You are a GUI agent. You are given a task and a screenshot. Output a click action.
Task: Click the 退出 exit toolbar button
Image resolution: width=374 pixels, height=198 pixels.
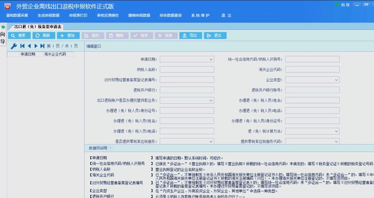pos(215,36)
